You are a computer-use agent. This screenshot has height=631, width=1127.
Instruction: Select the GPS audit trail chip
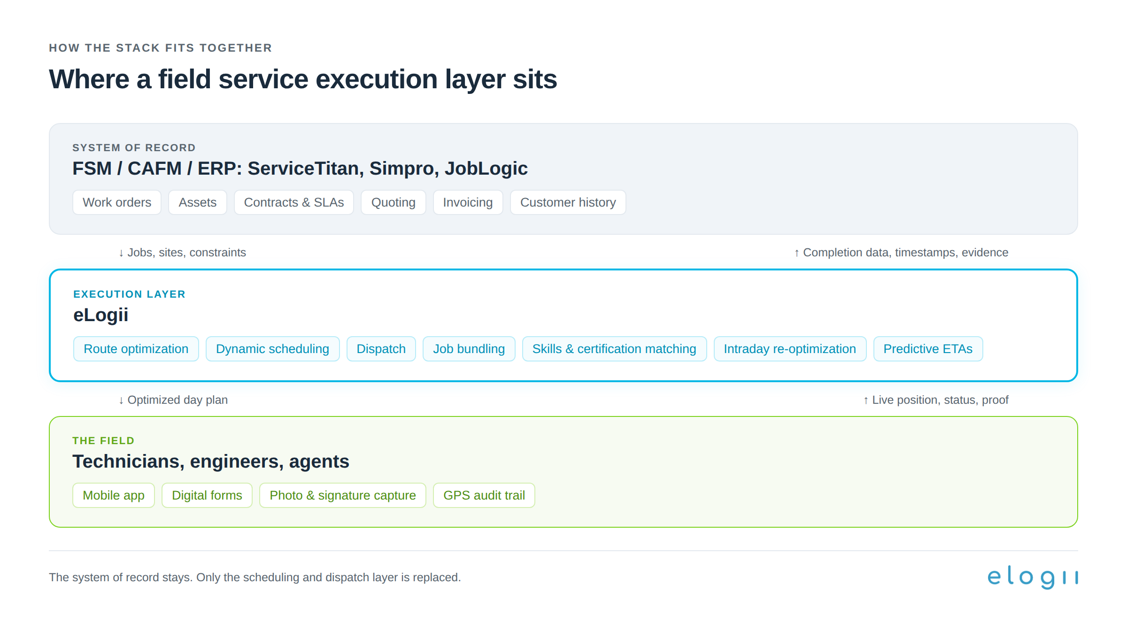484,495
